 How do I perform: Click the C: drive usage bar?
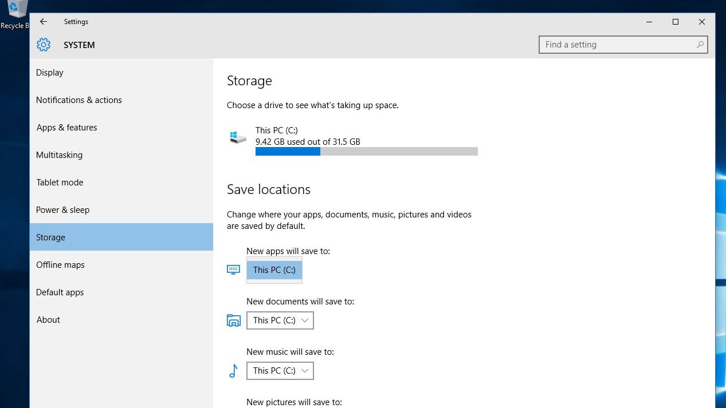click(367, 152)
